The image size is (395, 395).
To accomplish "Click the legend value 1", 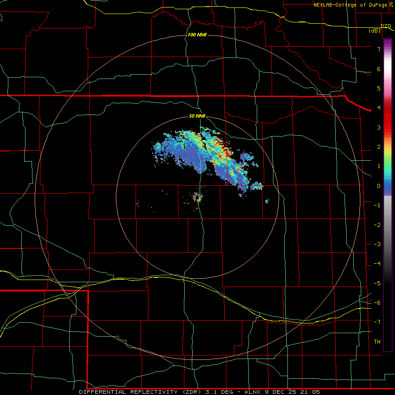I will point(379,166).
